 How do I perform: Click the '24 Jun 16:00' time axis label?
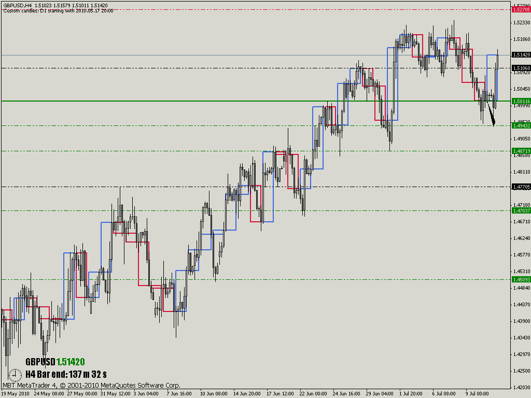pos(346,394)
